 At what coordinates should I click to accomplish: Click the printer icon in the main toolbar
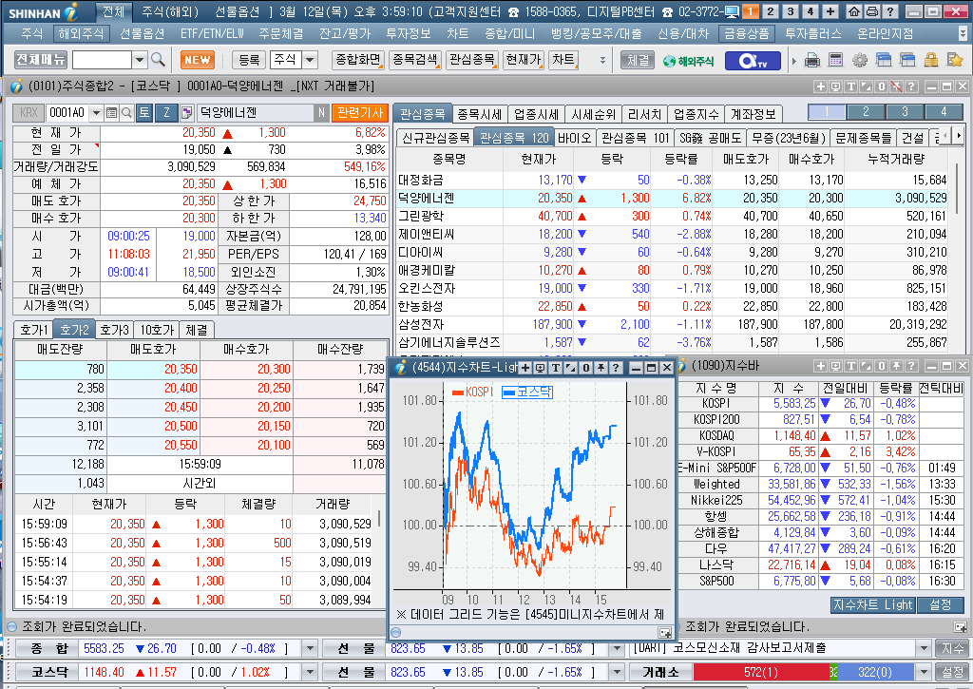pyautogui.click(x=811, y=60)
